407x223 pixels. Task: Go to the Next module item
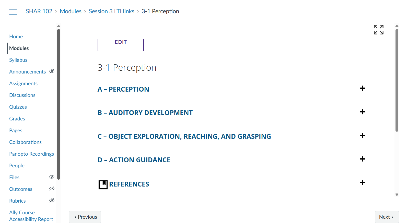coord(386,217)
